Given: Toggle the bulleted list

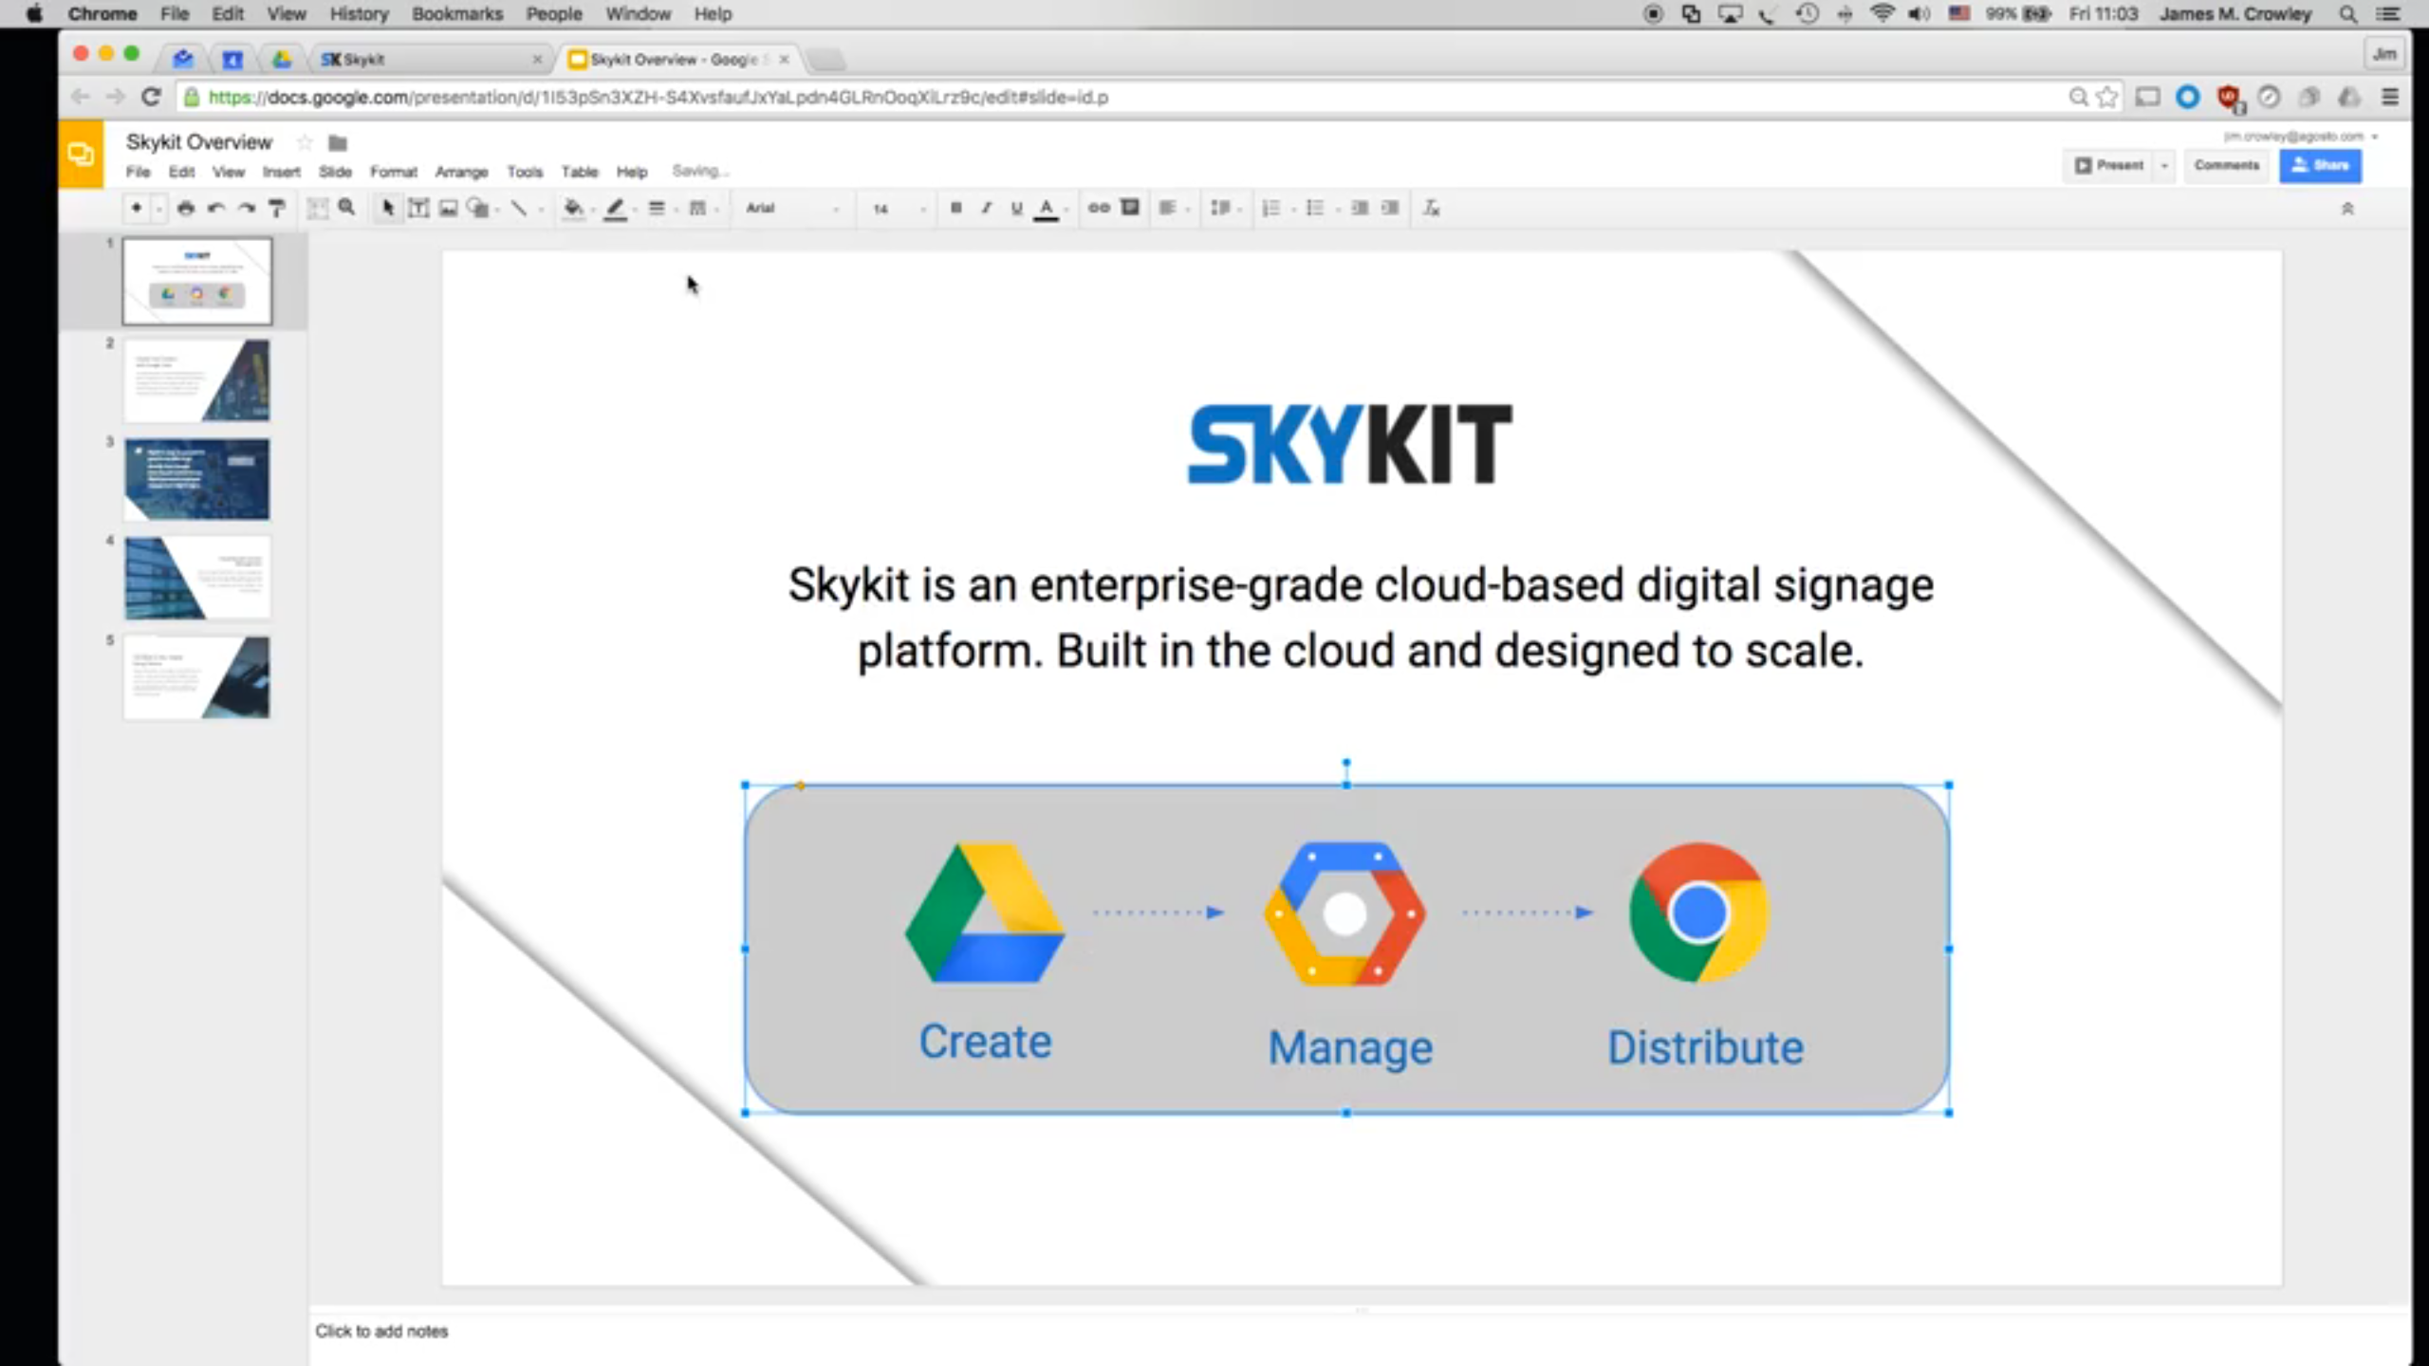Looking at the screenshot, I should coord(1317,208).
